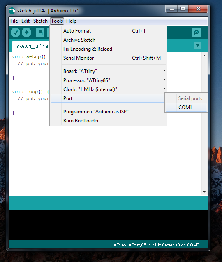
Task: Open Serial Monitor from Tools menu
Action: [109, 58]
